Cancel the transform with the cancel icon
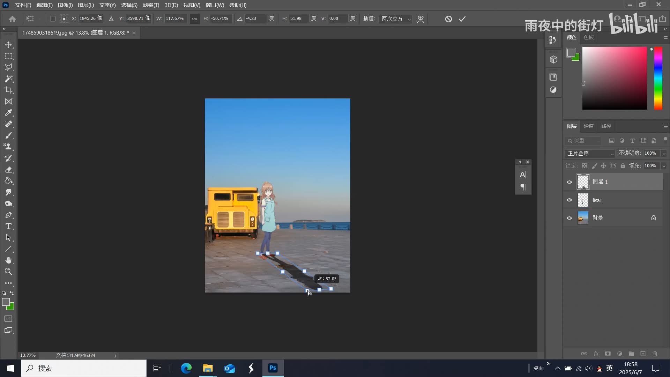Viewport: 670px width, 377px height. tap(448, 19)
